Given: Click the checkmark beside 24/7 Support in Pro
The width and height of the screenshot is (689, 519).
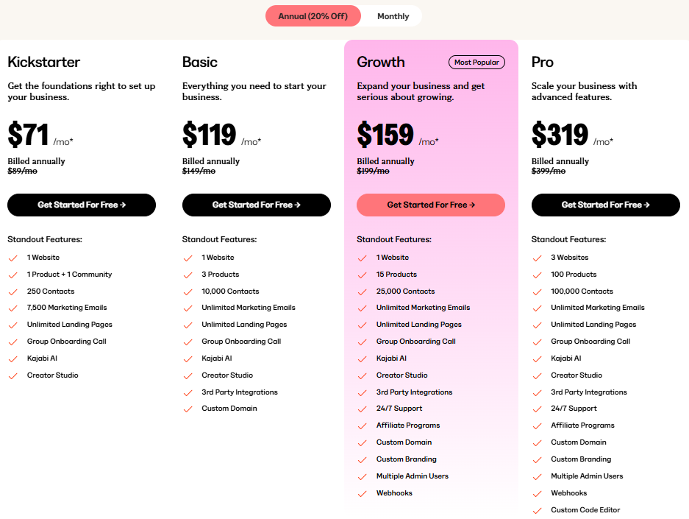Looking at the screenshot, I should tap(537, 409).
